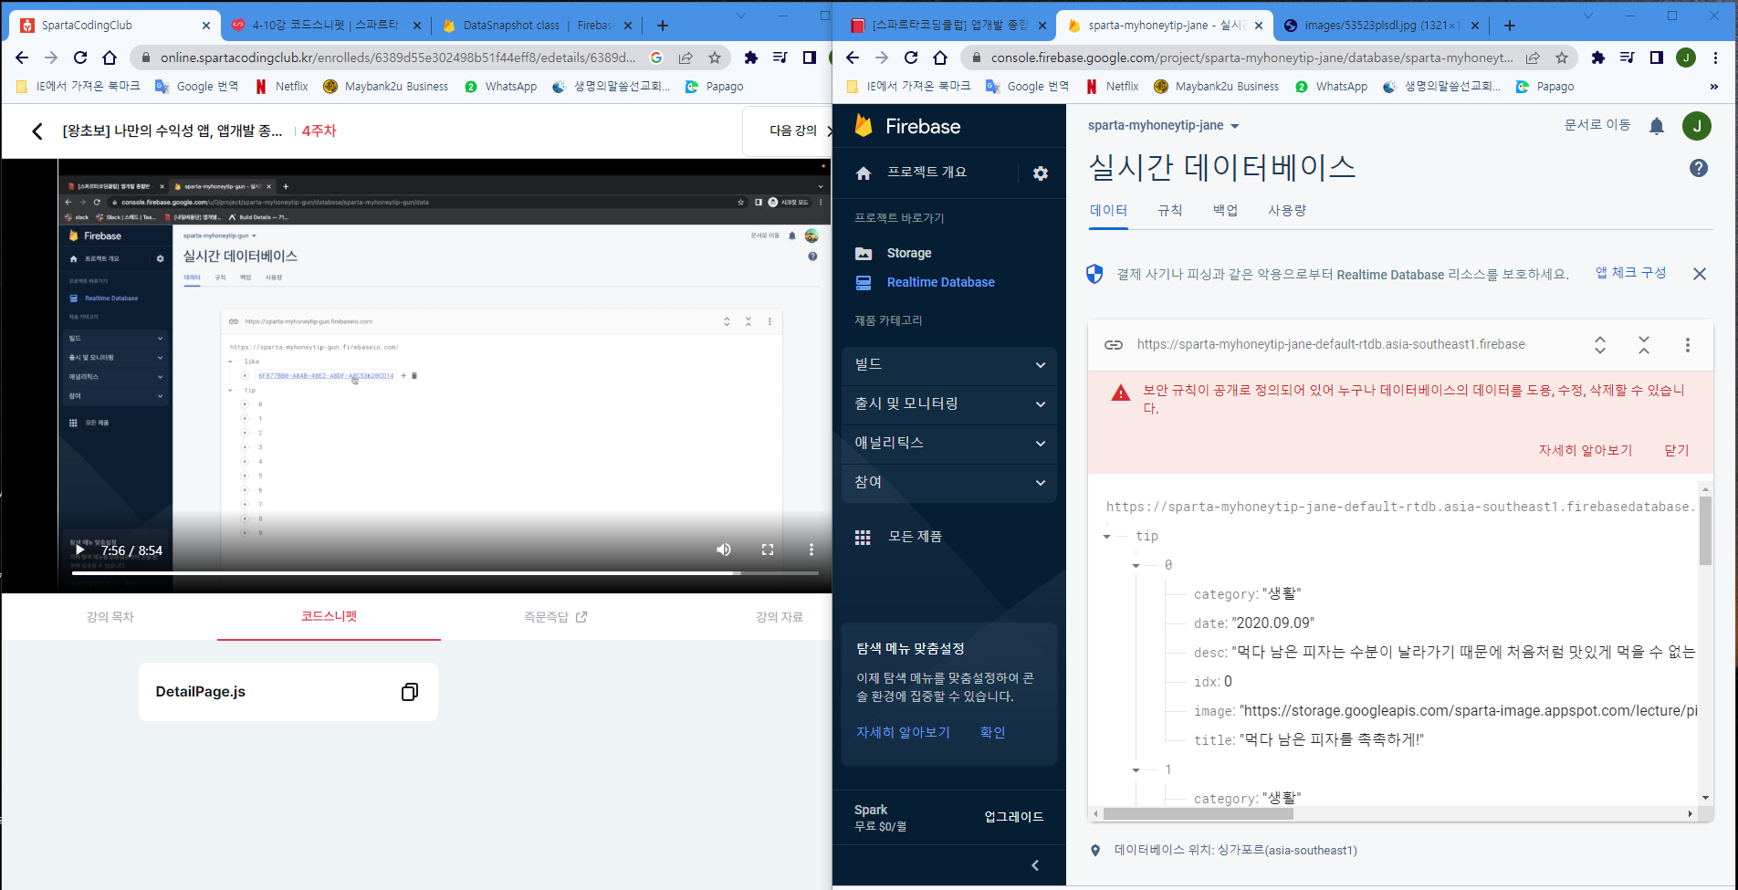Expand 출시 및 모니터링 category

(949, 403)
